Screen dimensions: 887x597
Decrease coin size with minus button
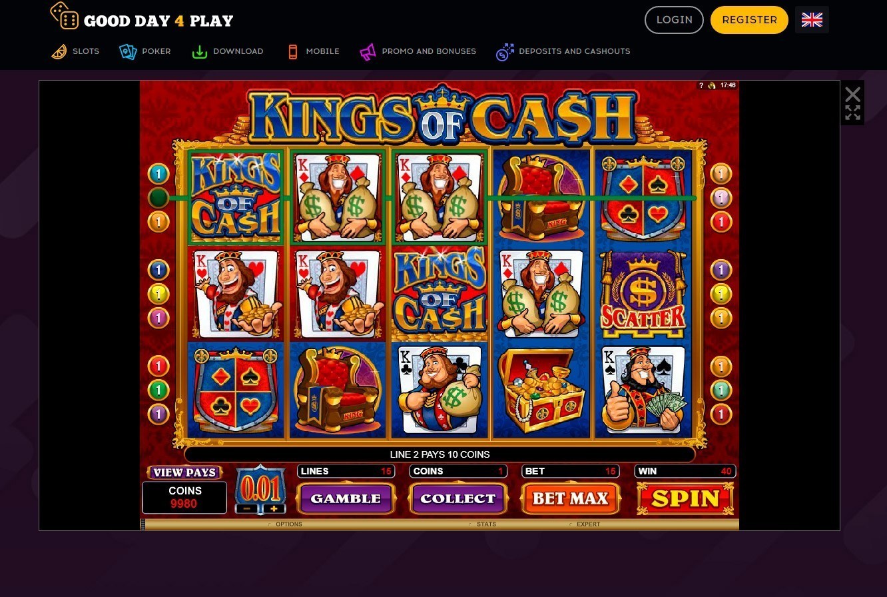tap(246, 509)
